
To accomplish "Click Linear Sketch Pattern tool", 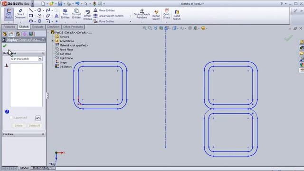I will point(109,16).
